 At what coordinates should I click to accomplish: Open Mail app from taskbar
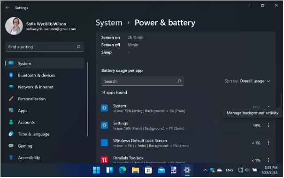coord(161,170)
